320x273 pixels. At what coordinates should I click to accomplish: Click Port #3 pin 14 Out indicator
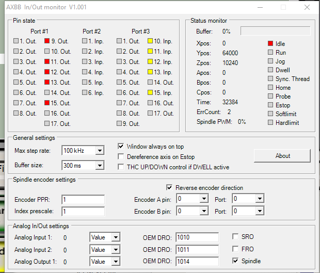(x=150, y=82)
